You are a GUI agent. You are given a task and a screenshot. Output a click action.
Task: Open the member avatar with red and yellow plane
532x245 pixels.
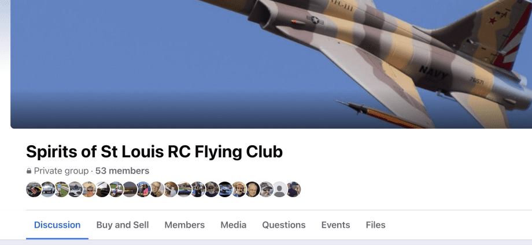pos(34,189)
